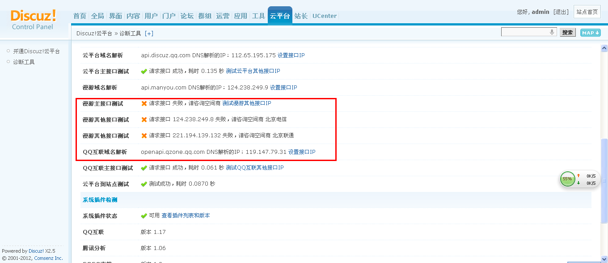608x263 pixels.
Task: Click 测试云平台其他接口IP link
Action: click(253, 71)
